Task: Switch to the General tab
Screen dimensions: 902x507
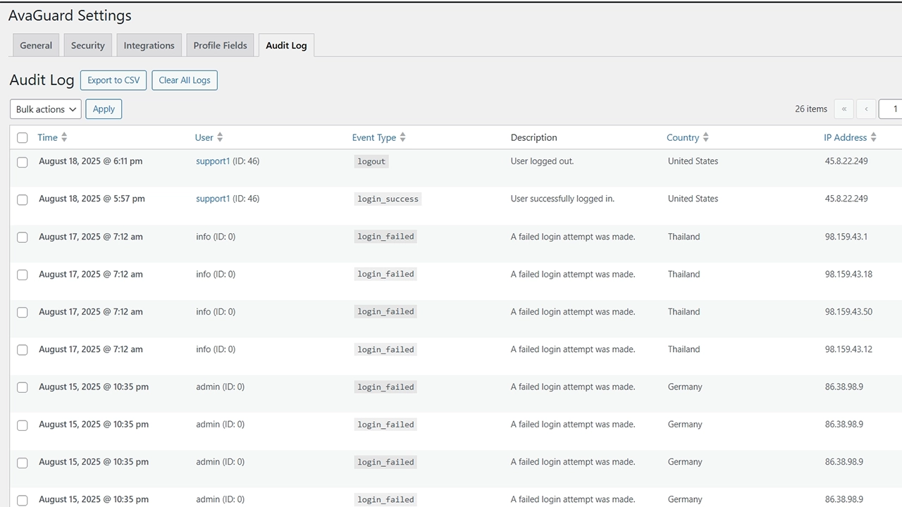Action: pos(36,45)
